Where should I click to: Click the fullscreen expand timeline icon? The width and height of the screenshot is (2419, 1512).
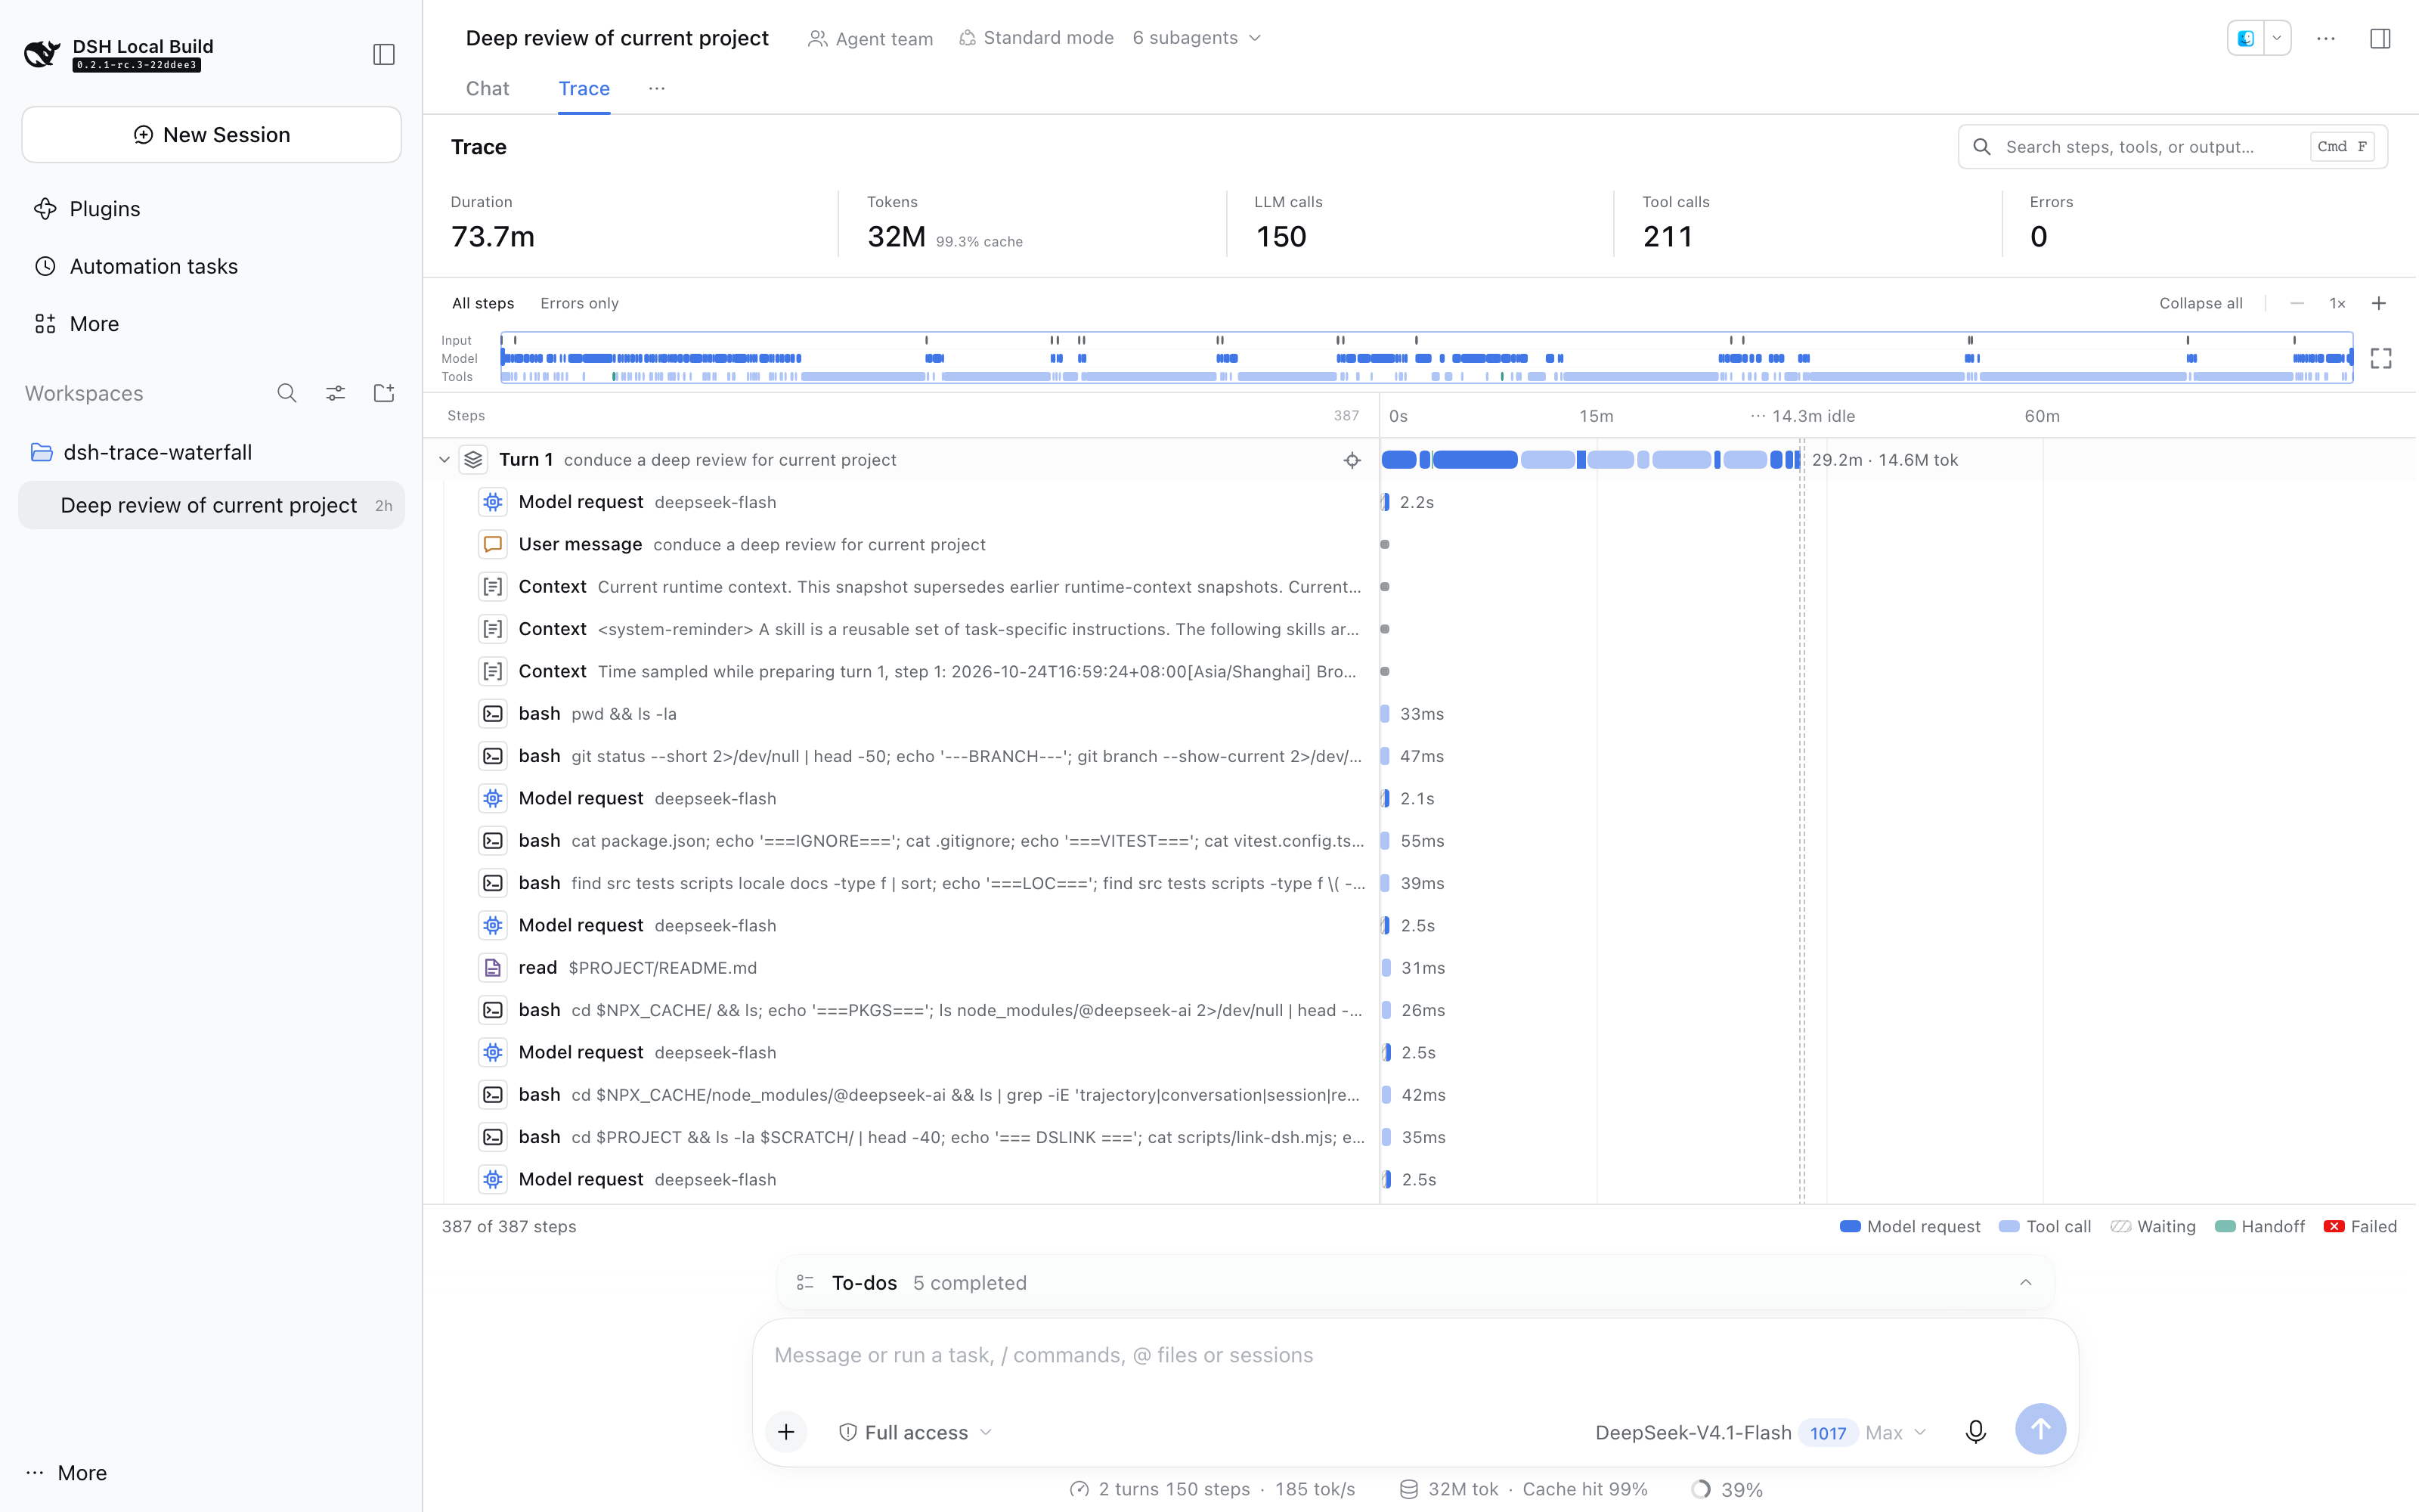[x=2380, y=358]
